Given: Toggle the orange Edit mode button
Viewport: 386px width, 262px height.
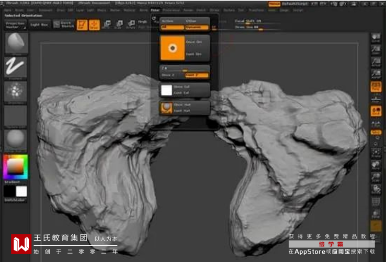Looking at the screenshot, I should [82, 25].
